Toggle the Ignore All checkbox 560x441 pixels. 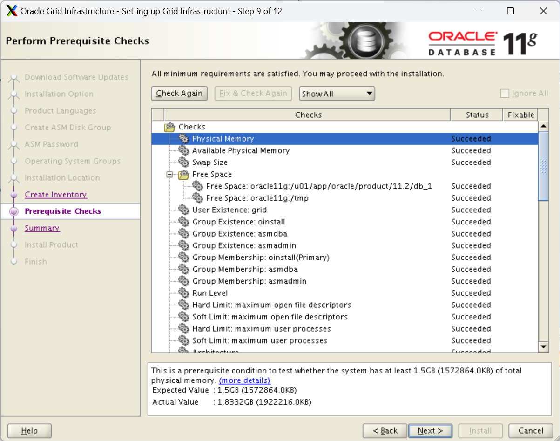[x=505, y=94]
